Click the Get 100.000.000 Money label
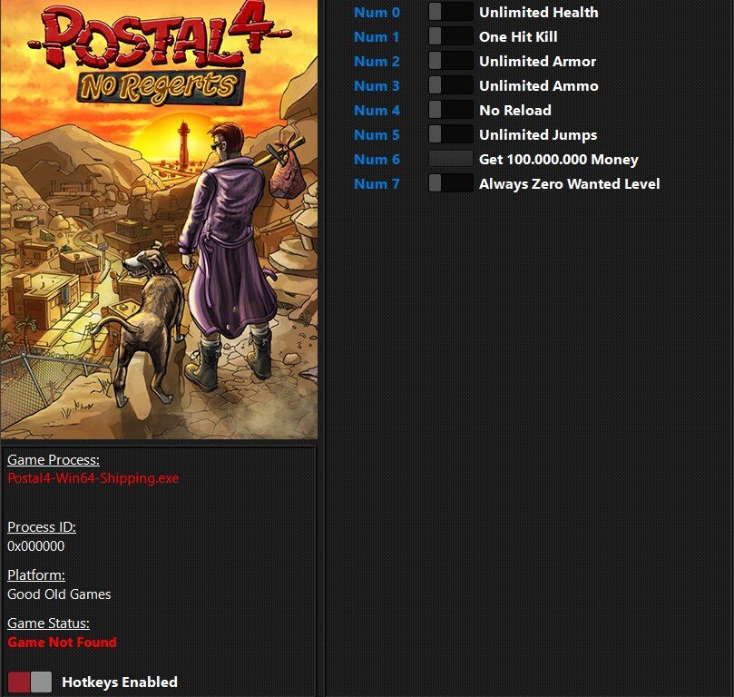This screenshot has width=734, height=697. click(559, 160)
